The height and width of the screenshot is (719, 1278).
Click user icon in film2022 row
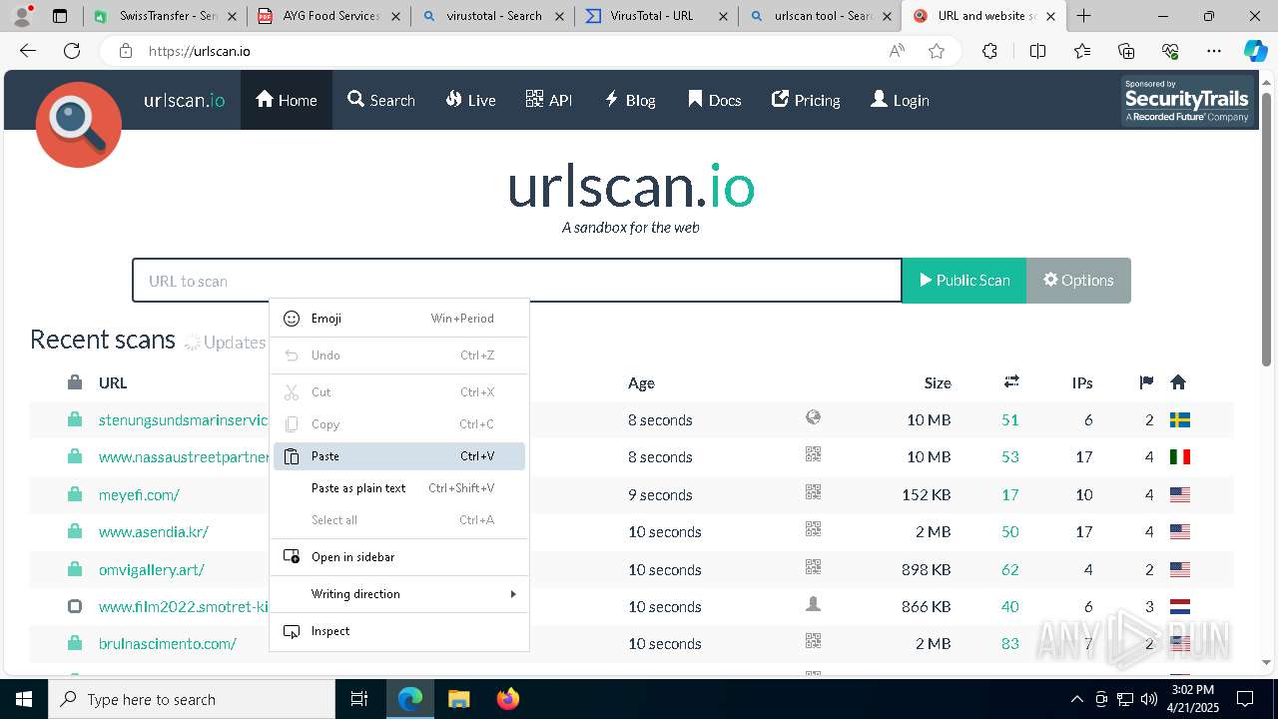(x=814, y=604)
